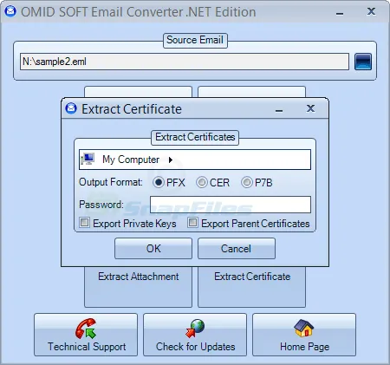Screen dimensions: 390x365
Task: Click the main window's envelope title icon
Action: (10, 11)
